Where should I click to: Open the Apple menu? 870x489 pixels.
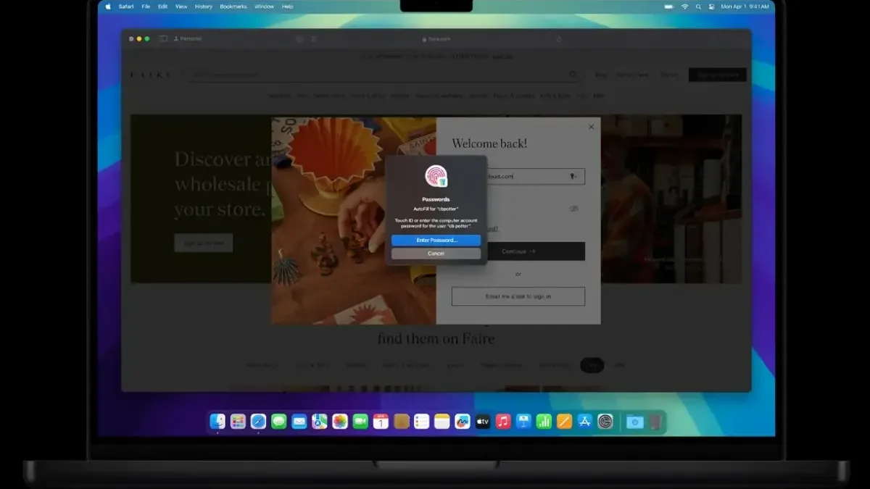coord(109,7)
